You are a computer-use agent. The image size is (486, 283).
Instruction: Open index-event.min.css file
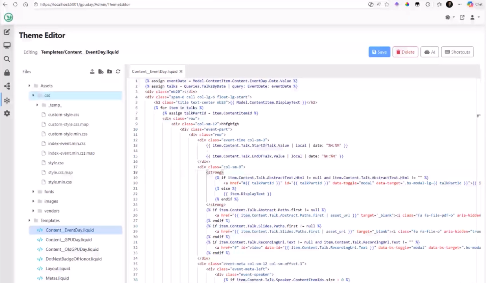coord(67,144)
